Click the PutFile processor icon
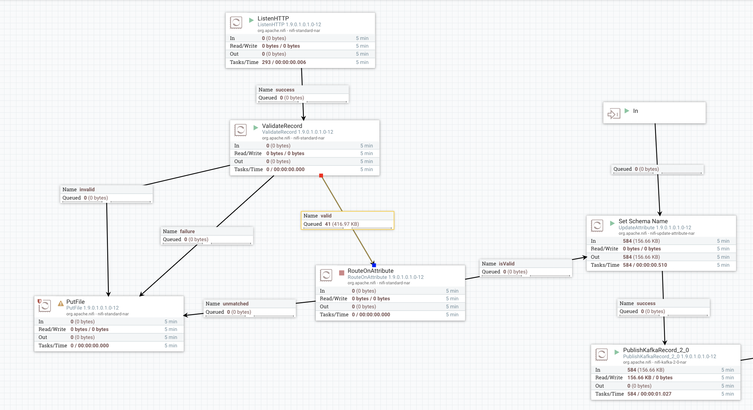The height and width of the screenshot is (410, 753). point(45,306)
